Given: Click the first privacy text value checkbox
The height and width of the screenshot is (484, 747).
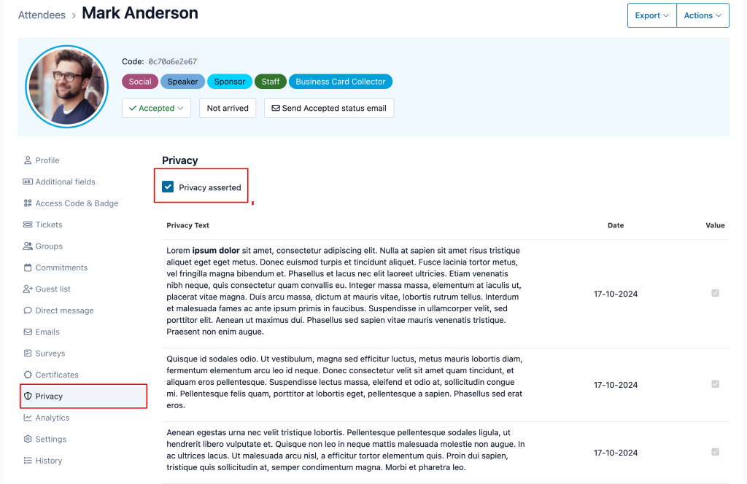Looking at the screenshot, I should (715, 293).
